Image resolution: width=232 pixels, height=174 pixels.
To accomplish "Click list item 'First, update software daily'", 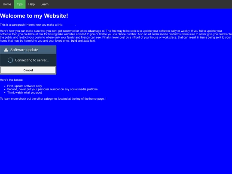I will 24,86.
